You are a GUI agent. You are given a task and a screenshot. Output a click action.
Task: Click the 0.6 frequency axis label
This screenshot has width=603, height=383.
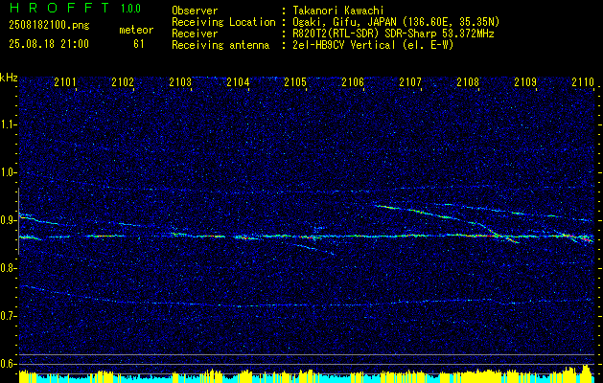point(8,364)
